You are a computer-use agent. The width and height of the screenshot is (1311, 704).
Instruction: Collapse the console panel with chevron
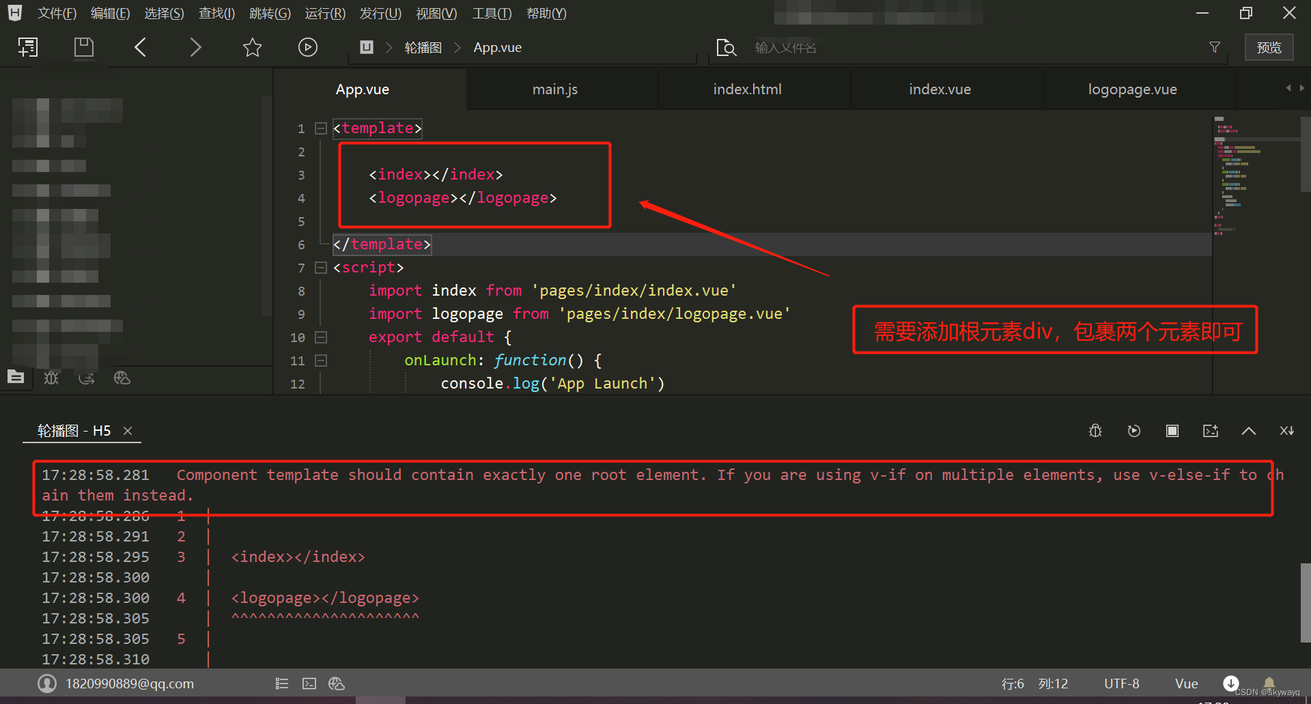click(x=1249, y=430)
